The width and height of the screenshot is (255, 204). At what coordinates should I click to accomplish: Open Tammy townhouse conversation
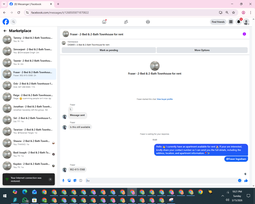click(29, 39)
